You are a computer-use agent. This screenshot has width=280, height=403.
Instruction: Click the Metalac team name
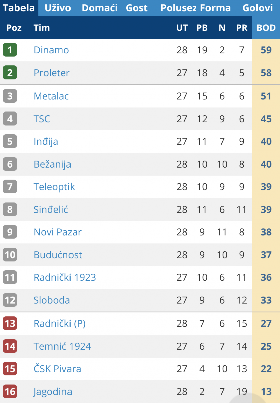click(x=51, y=96)
